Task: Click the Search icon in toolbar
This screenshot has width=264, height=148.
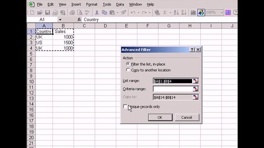Action: tap(63, 13)
